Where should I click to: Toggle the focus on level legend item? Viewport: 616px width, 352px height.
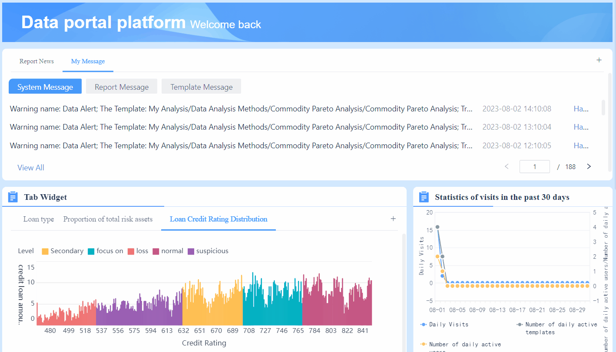(106, 251)
